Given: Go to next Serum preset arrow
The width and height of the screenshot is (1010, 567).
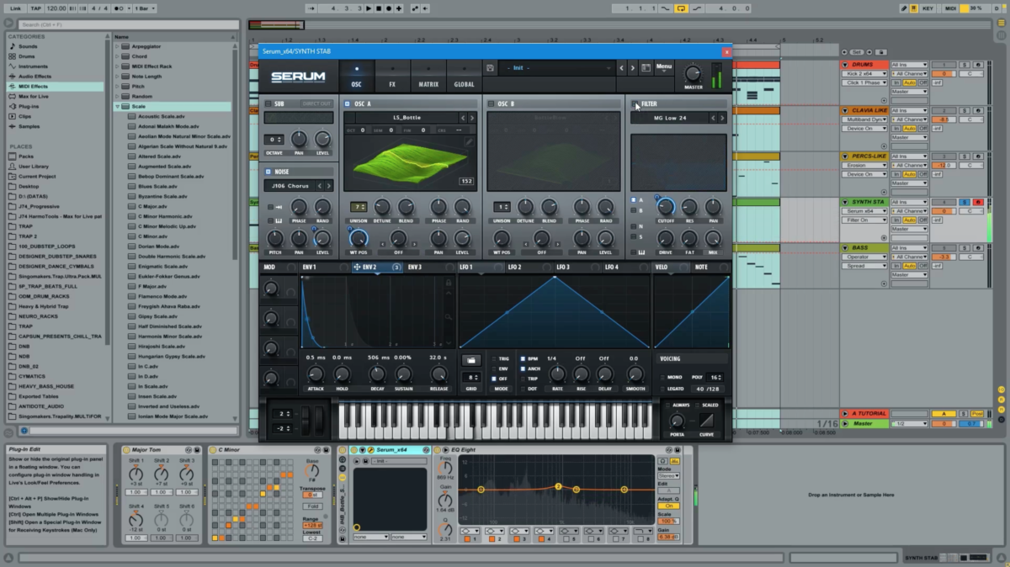Looking at the screenshot, I should [x=633, y=67].
